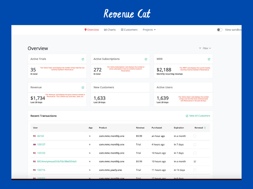Open customer 46134
This screenshot has width=253, height=189.
[x=40, y=136]
